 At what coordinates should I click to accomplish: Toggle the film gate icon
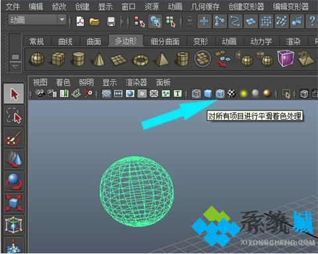point(119,94)
